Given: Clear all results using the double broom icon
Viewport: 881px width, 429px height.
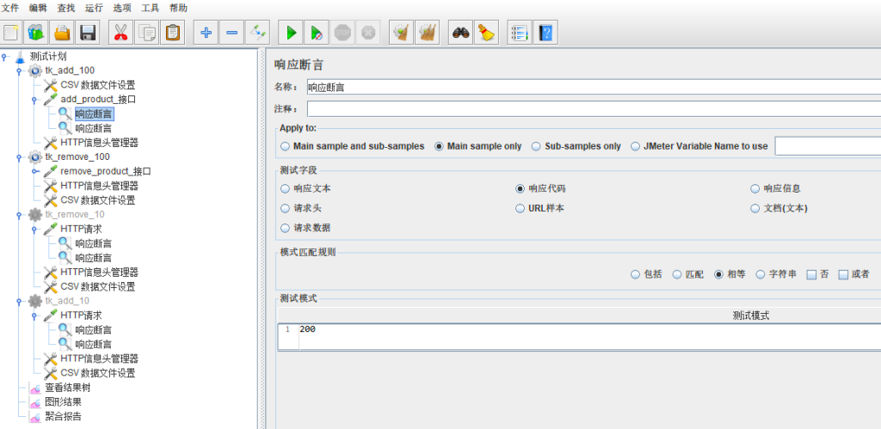Looking at the screenshot, I should [427, 33].
